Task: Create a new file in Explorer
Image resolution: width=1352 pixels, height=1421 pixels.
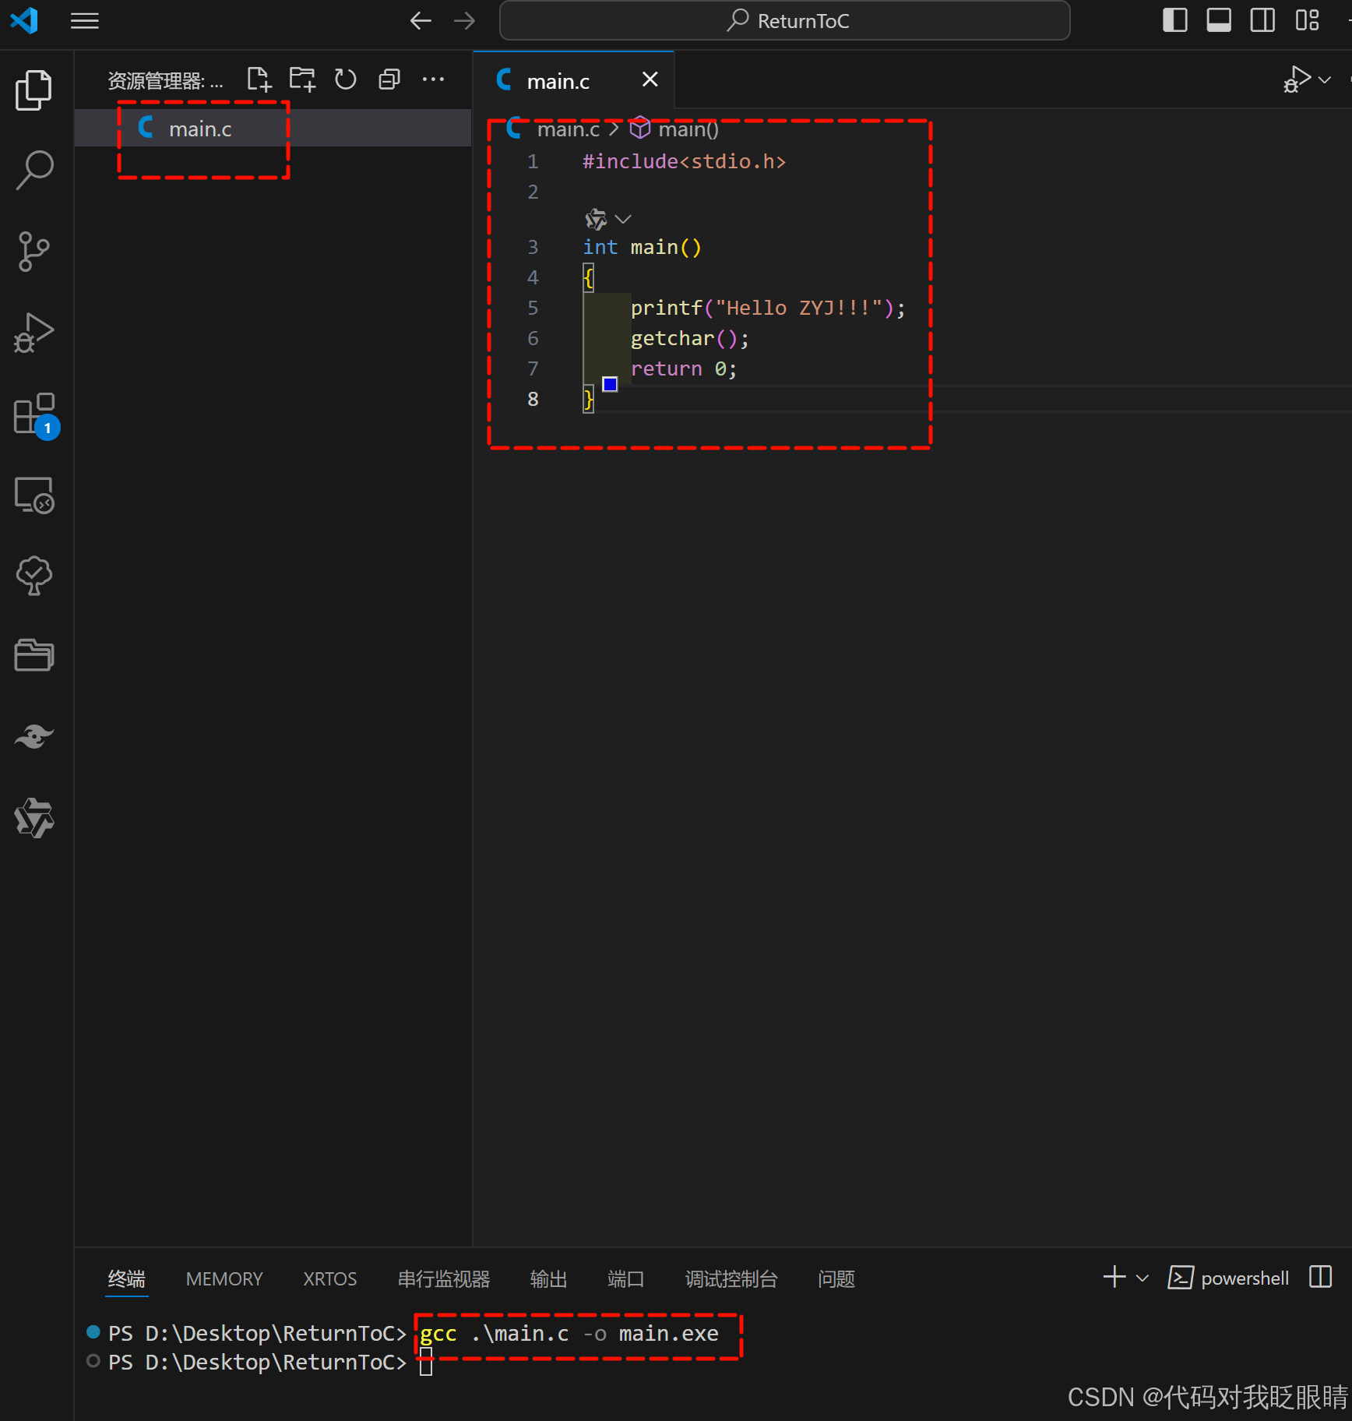Action: (x=259, y=79)
